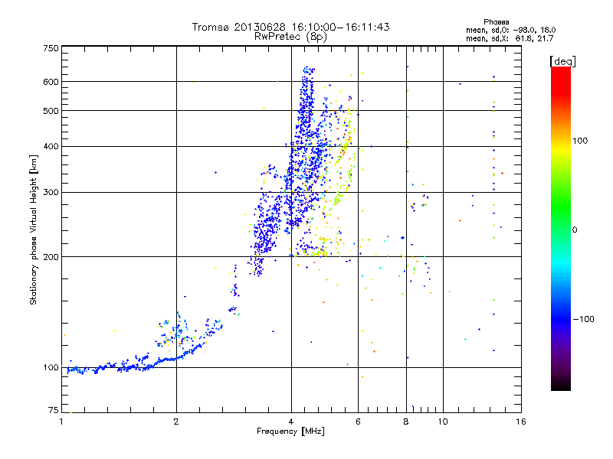Click the x-axis tick label '2'
The height and width of the screenshot is (459, 613).
(x=176, y=422)
